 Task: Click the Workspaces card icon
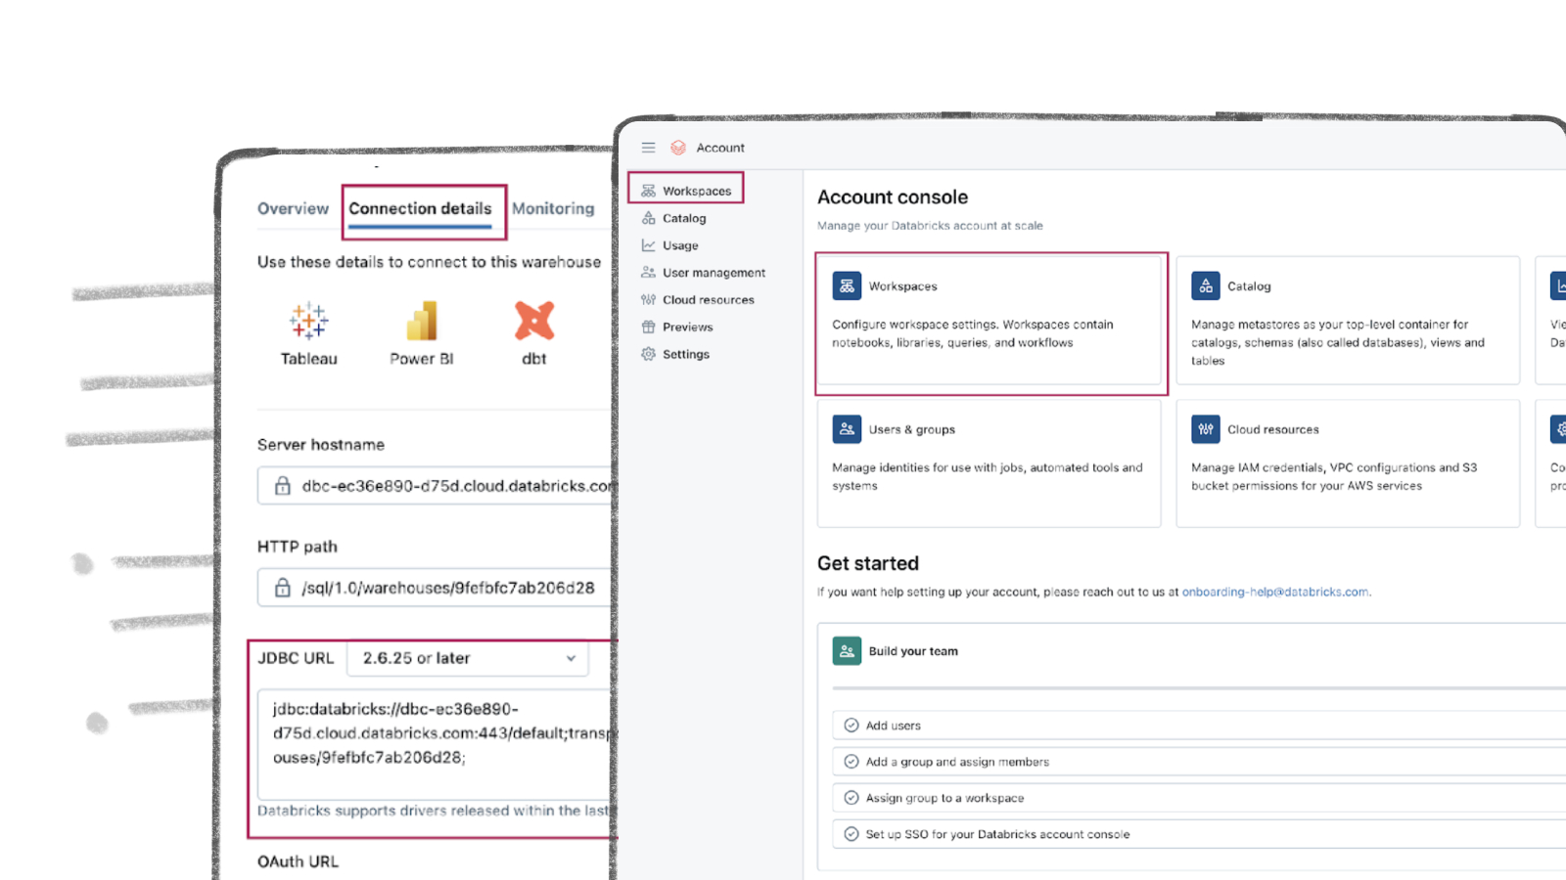pos(847,286)
